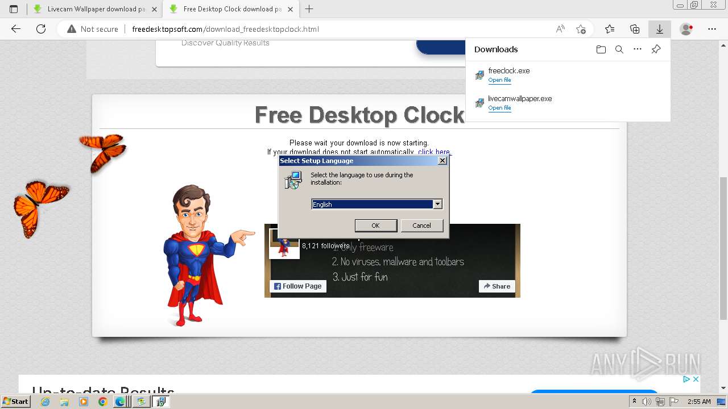Open the Favorites list icon

click(x=610, y=29)
